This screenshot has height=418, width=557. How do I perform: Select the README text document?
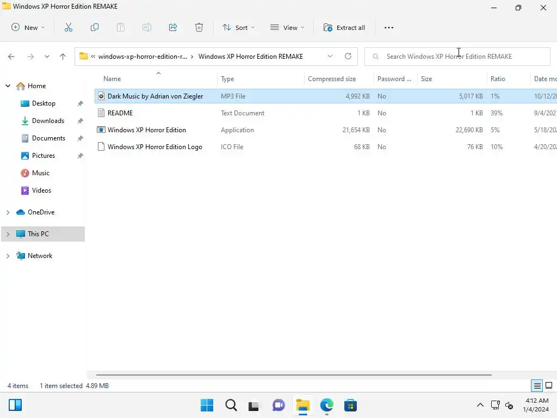pyautogui.click(x=120, y=113)
